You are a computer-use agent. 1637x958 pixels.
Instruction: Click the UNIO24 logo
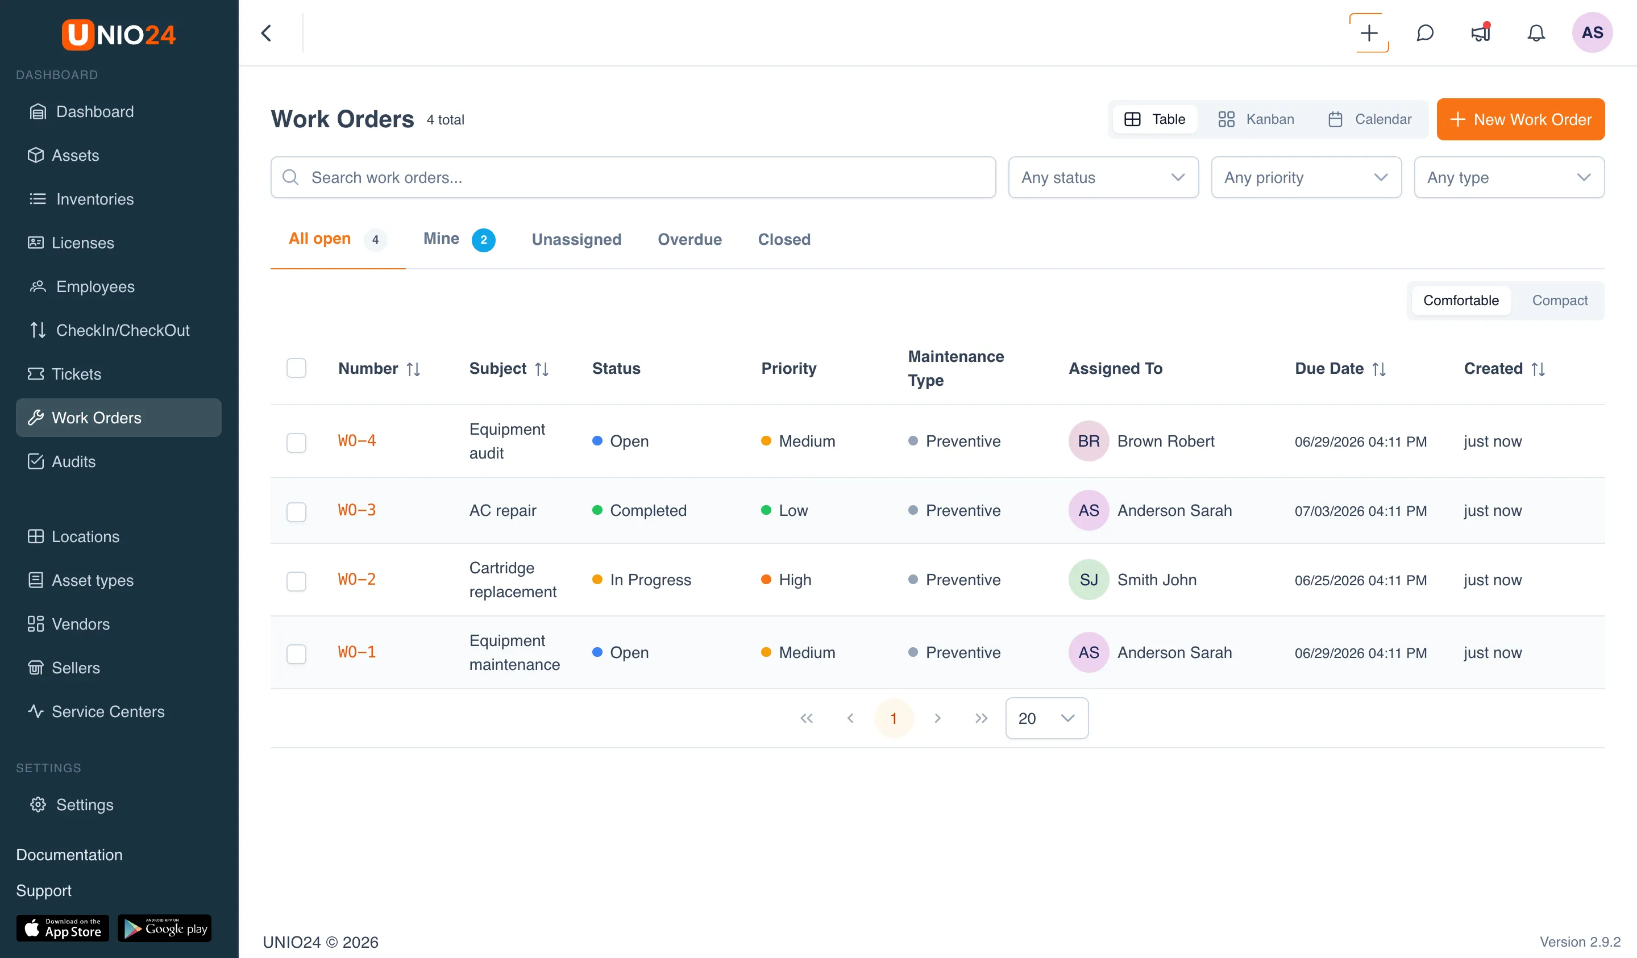[x=119, y=35]
